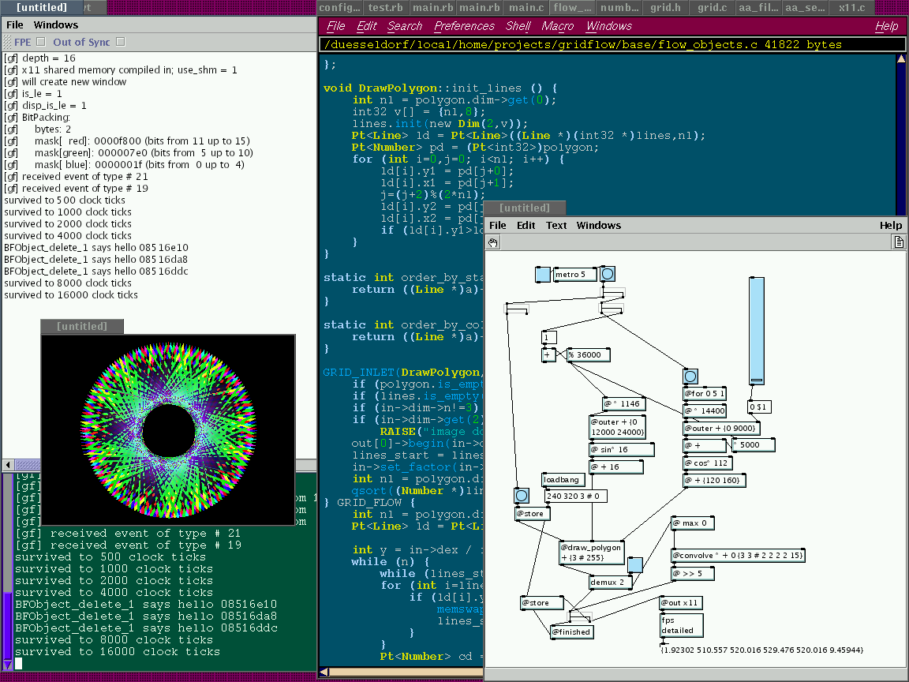The width and height of the screenshot is (909, 682).
Task: Open the Windows menu in the console window
Action: tap(56, 25)
